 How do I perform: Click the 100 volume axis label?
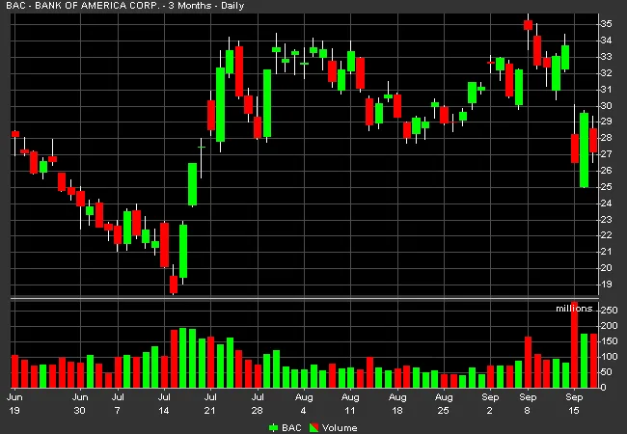609,357
